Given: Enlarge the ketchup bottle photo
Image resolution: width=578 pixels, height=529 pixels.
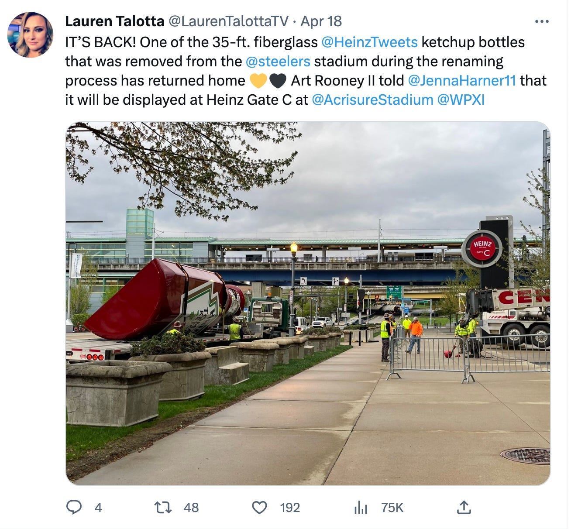Looking at the screenshot, I should click(x=308, y=304).
